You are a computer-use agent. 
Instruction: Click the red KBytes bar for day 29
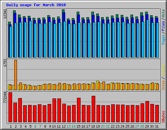[x=147, y=111]
